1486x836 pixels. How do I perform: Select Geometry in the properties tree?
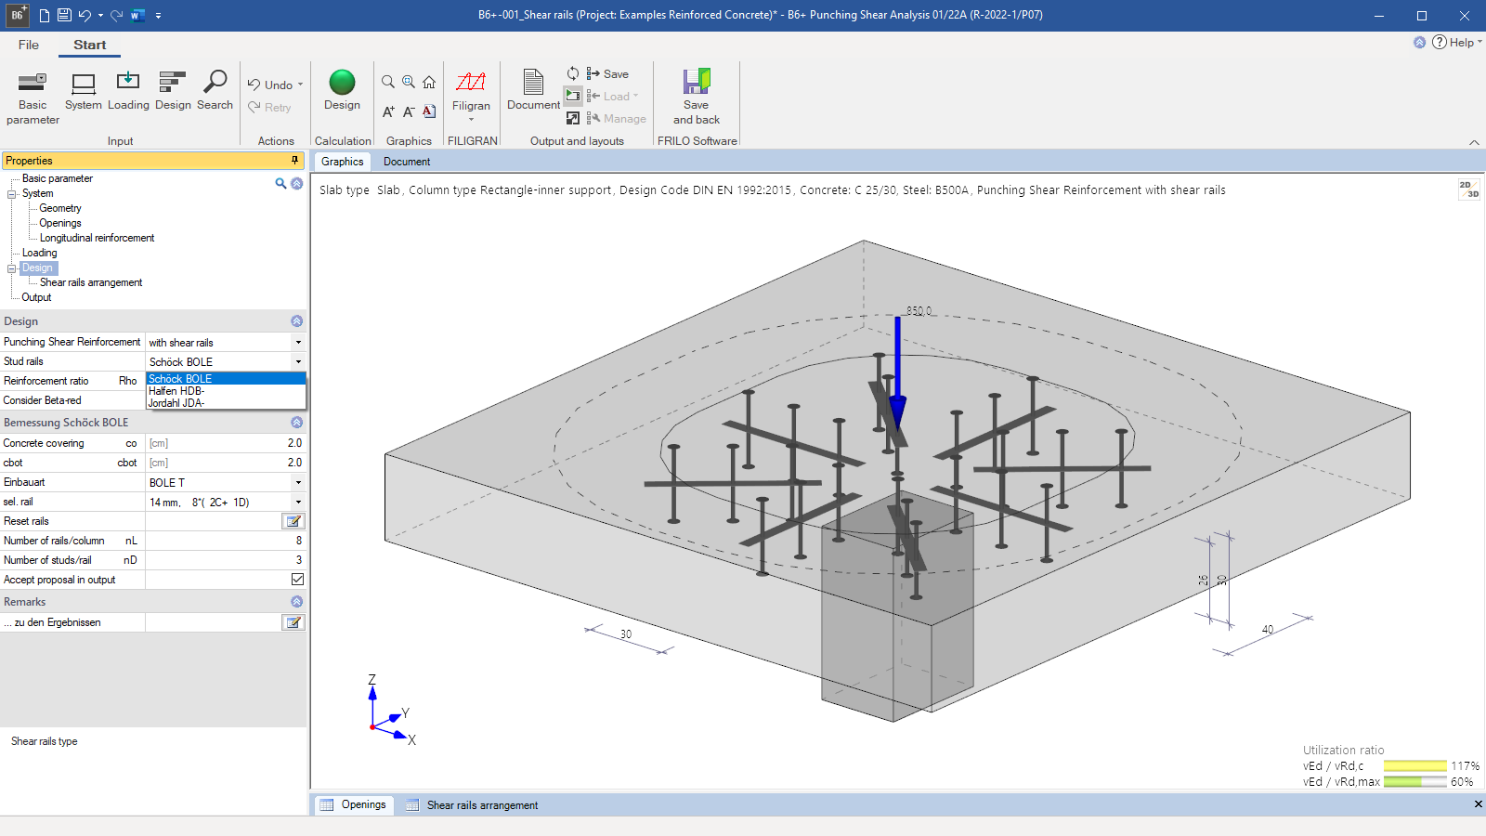(60, 208)
